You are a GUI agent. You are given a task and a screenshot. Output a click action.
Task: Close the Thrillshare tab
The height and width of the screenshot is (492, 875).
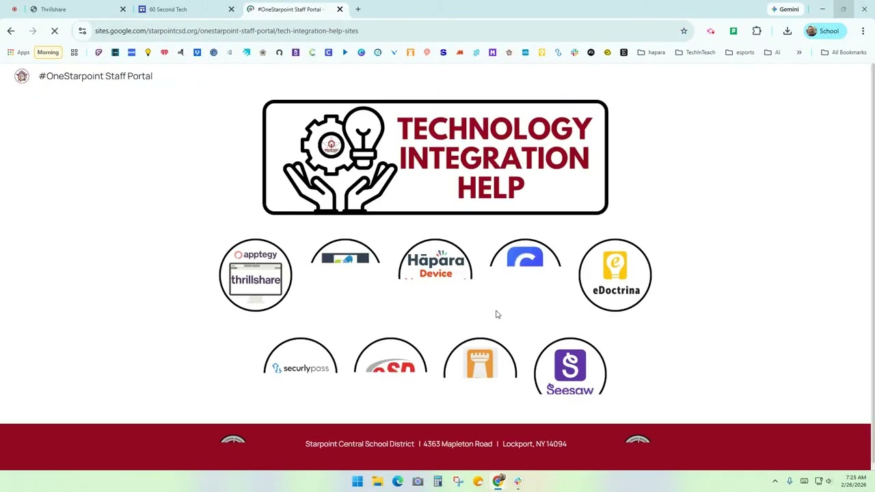[123, 10]
